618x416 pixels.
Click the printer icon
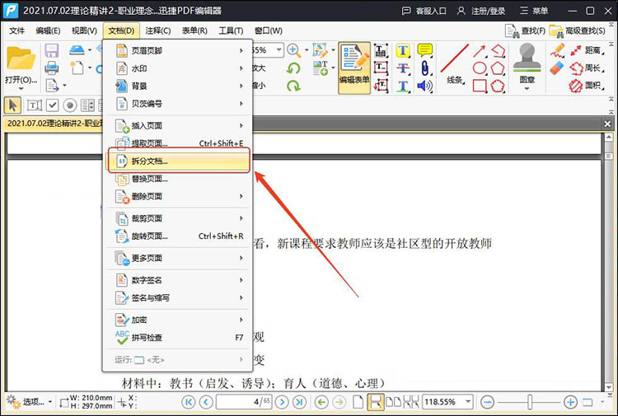(x=52, y=68)
